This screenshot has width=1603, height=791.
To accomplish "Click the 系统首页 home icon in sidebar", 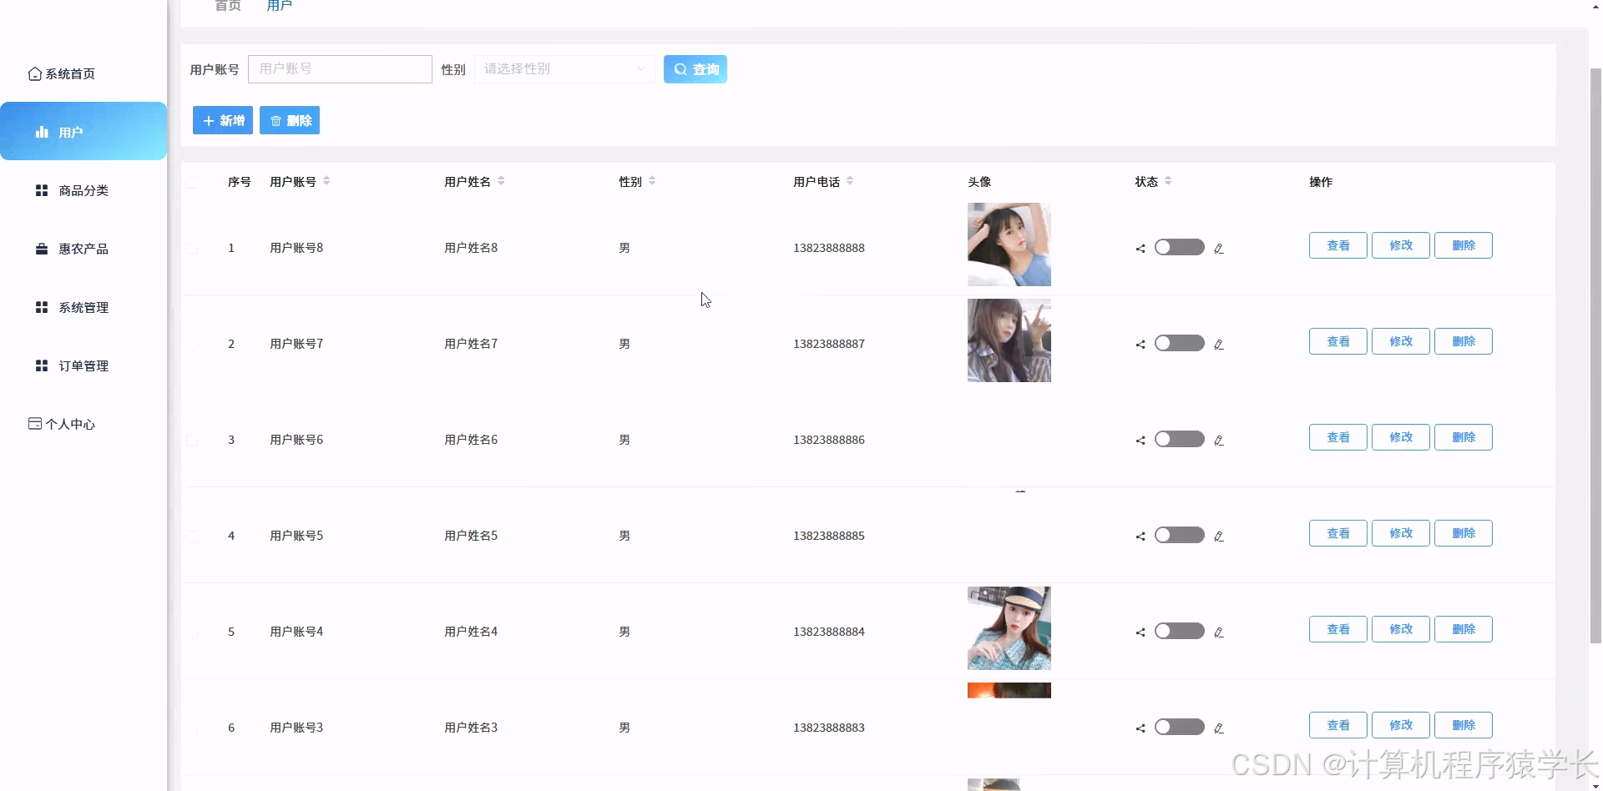I will point(34,73).
